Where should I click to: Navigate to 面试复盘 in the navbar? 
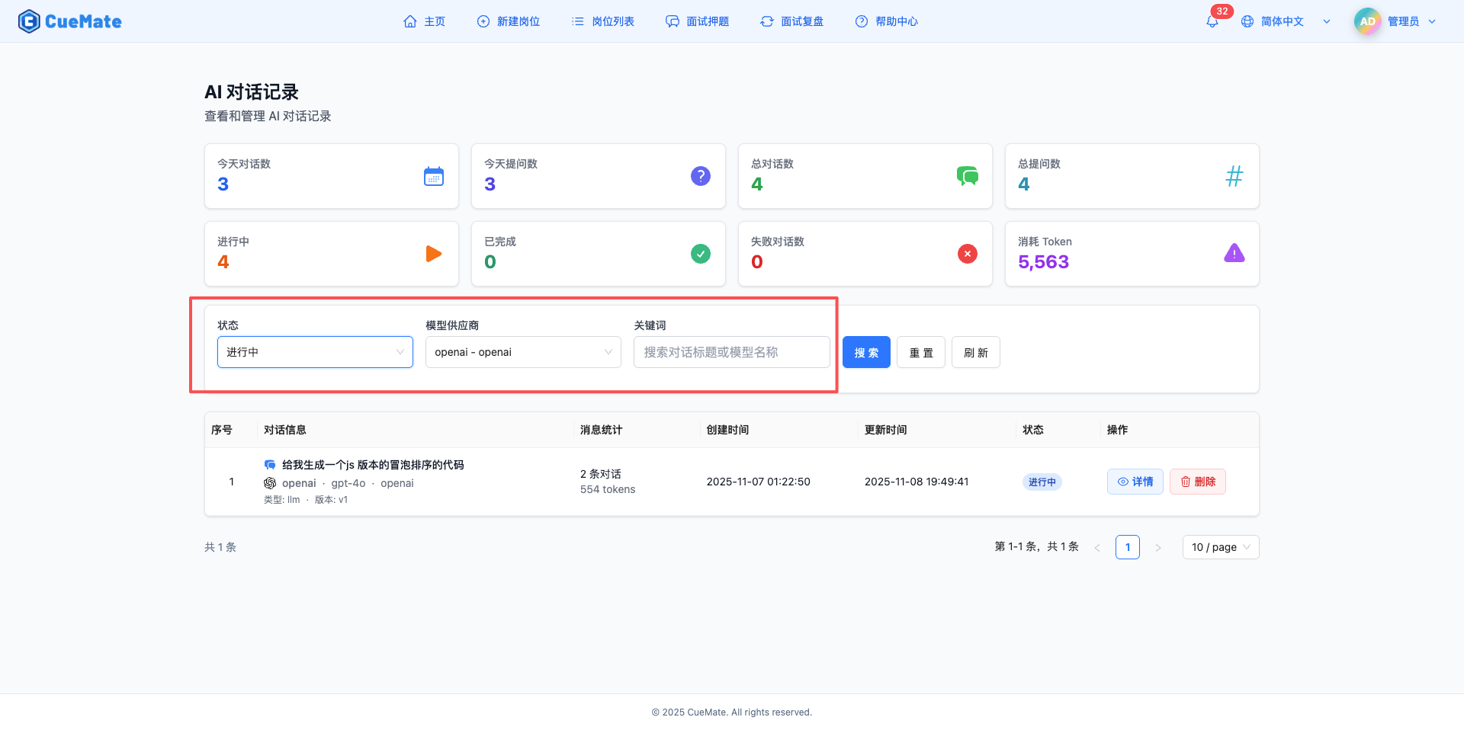(791, 21)
